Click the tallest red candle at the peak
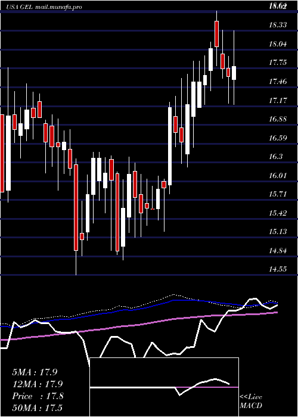Screen dimensions: 298x417 216,34
